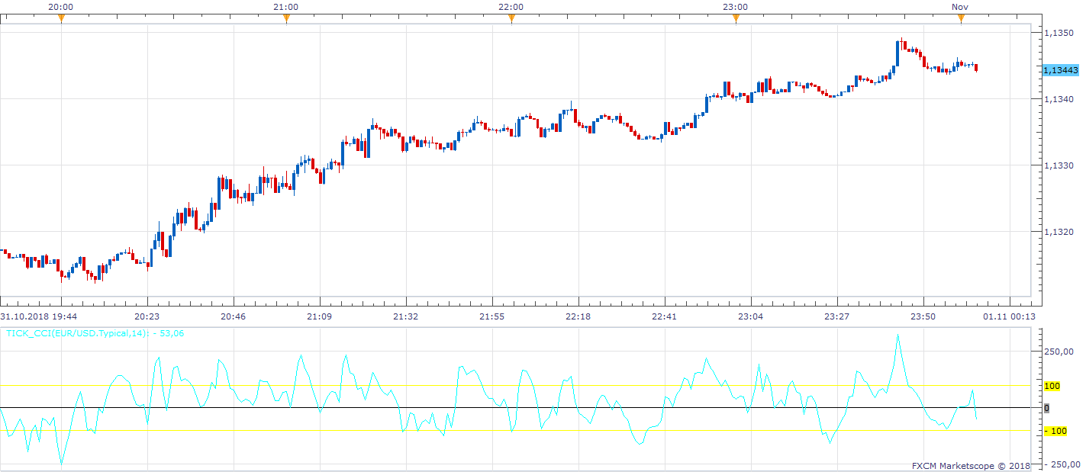Click the 1,1330 price axis label
This screenshot has height=472, width=1086.
(x=1059, y=165)
